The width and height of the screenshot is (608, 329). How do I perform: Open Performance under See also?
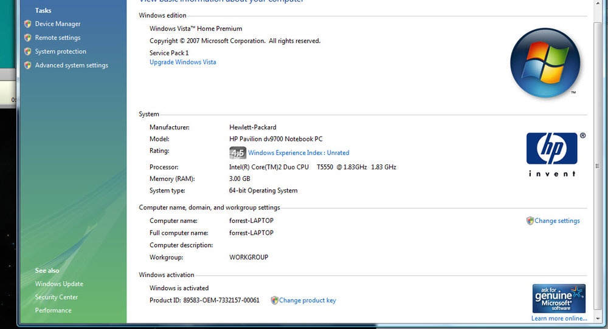pos(53,310)
